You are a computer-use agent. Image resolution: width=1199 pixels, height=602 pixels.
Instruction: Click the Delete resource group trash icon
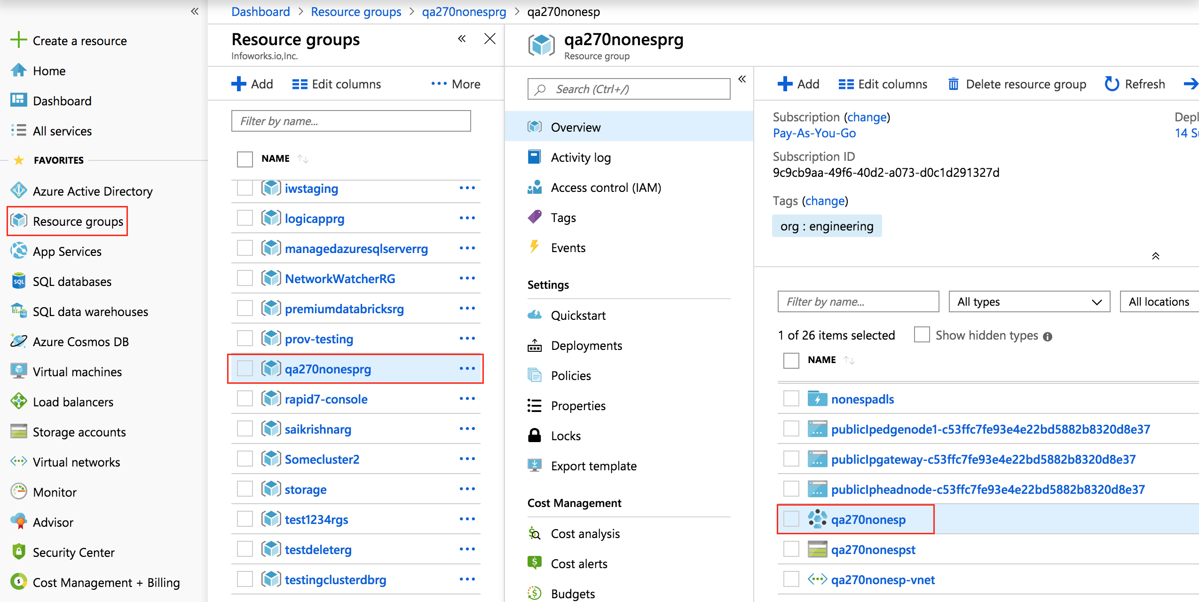coord(953,84)
